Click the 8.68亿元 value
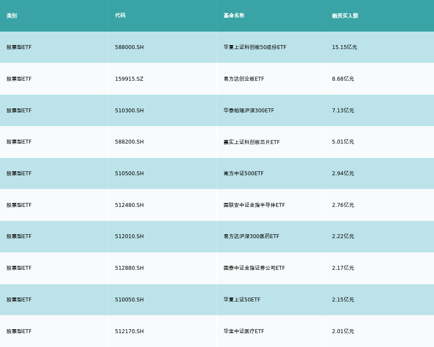Viewport: 434px width, 347px height. click(343, 79)
